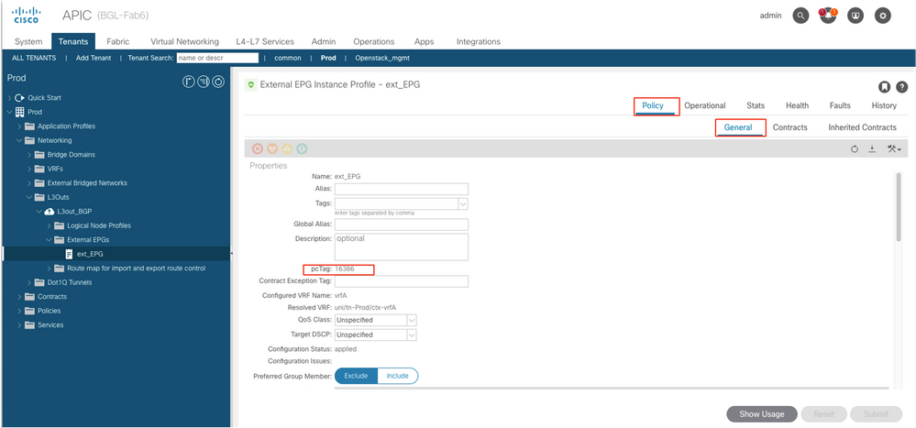916x428 pixels.
Task: Click the second circular icon in Prod panel header
Action: click(x=204, y=82)
